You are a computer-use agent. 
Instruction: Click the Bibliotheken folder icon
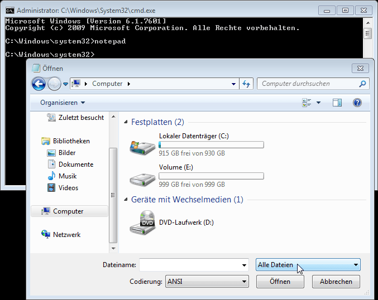pyautogui.click(x=46, y=141)
